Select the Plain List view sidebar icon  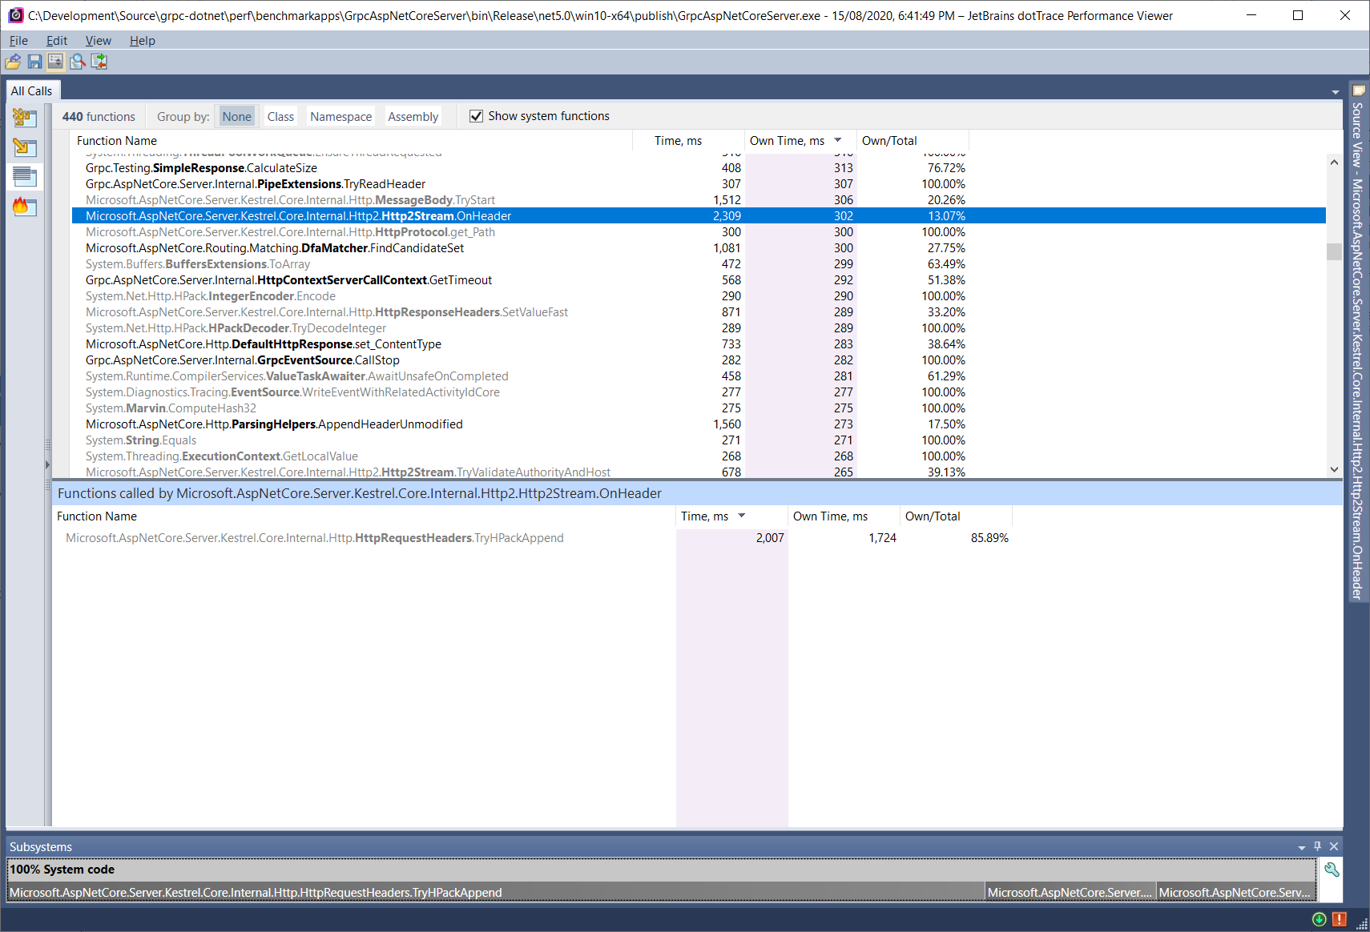point(25,177)
